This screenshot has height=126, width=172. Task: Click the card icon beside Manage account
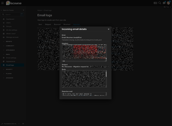click(4, 37)
